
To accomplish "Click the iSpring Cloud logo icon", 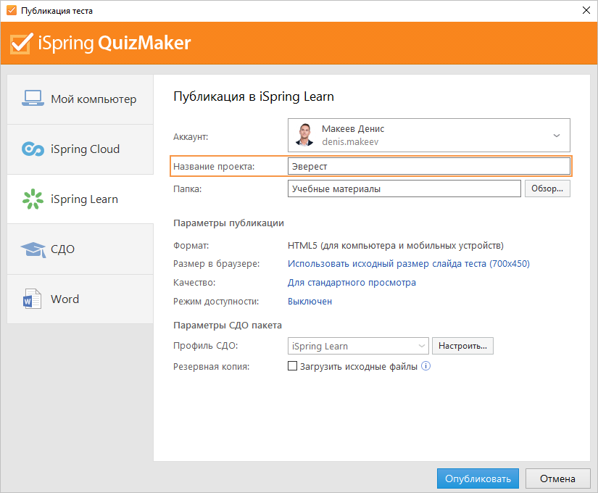I will pyautogui.click(x=33, y=149).
